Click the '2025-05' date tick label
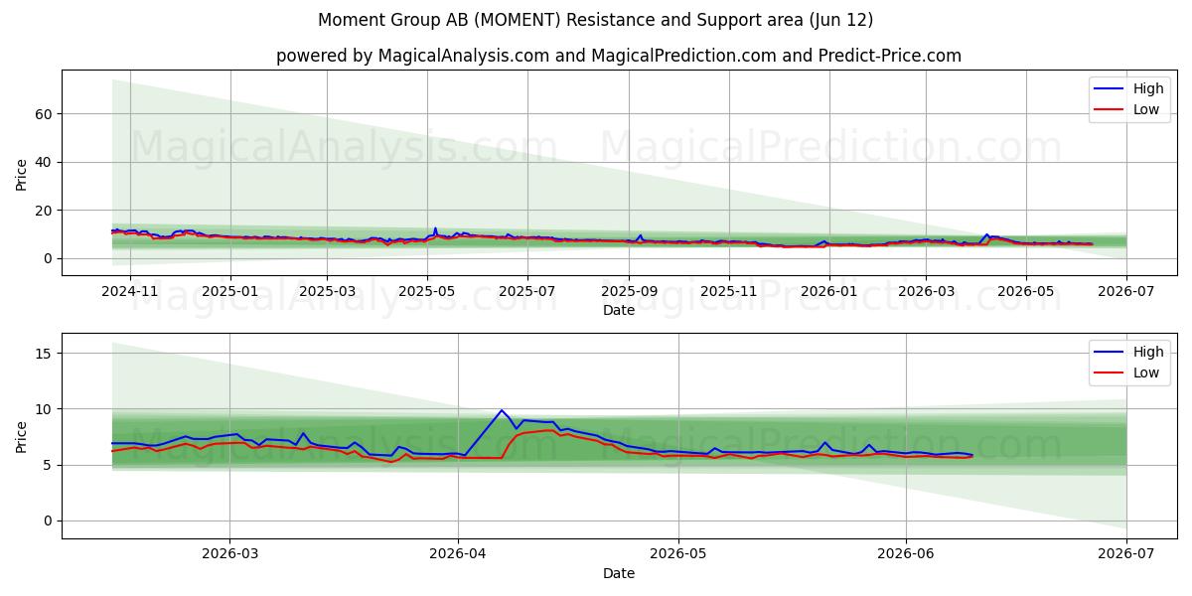This screenshot has height=596, width=1192. click(x=427, y=292)
